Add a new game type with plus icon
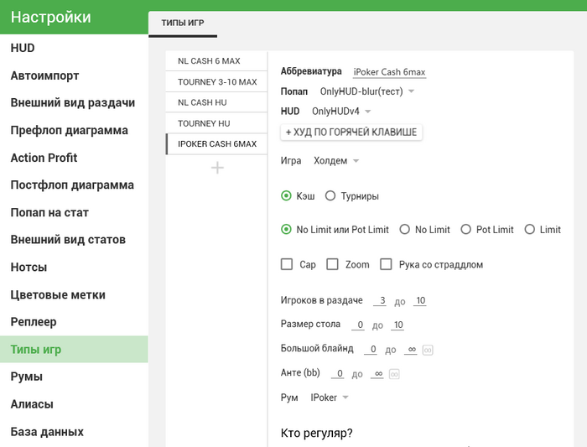The width and height of the screenshot is (587, 447). (217, 168)
